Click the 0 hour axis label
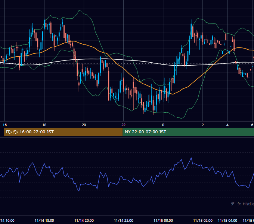This screenshot has width=254, height=224. point(163,125)
